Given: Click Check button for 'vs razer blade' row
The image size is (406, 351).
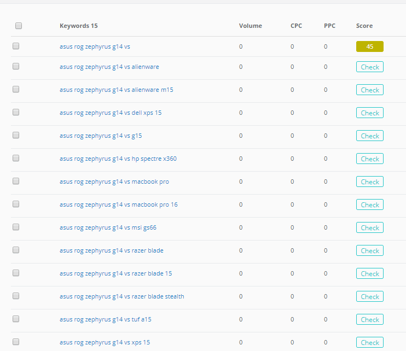Looking at the screenshot, I should click(370, 250).
